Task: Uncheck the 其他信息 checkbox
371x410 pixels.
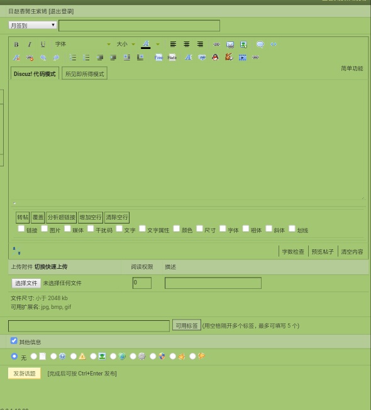Action: pos(14,341)
